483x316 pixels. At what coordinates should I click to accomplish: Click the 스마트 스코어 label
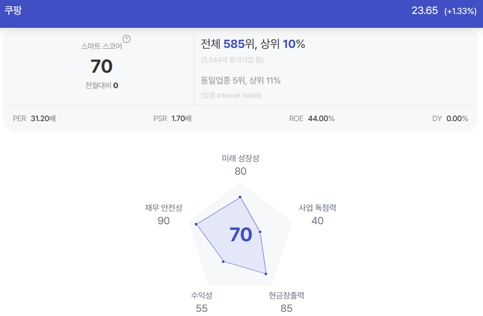pyautogui.click(x=102, y=46)
